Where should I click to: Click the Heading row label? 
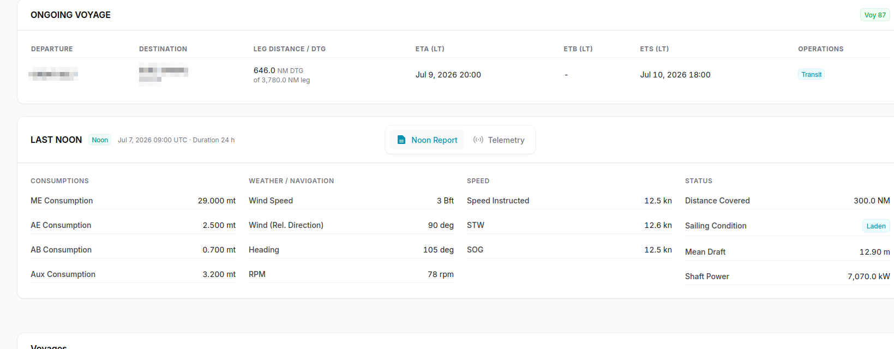[x=264, y=250]
